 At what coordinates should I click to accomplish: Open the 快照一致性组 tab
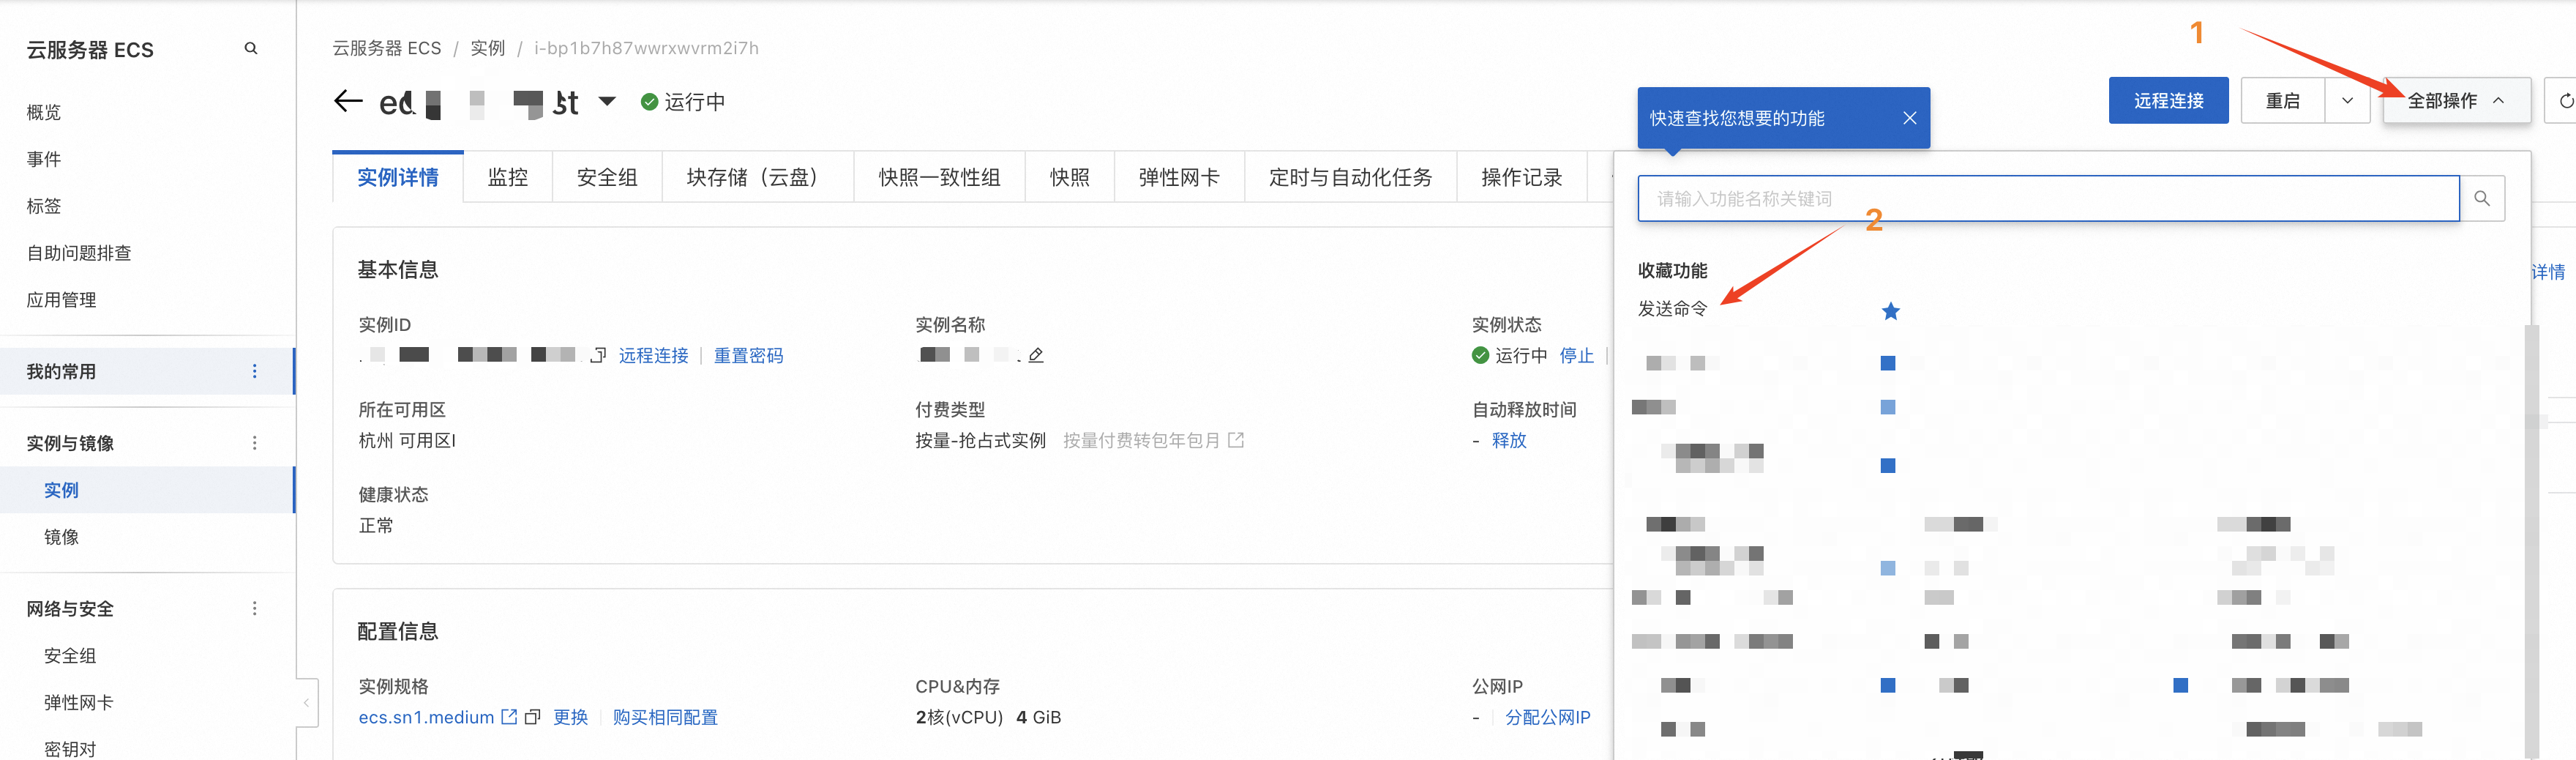(939, 177)
